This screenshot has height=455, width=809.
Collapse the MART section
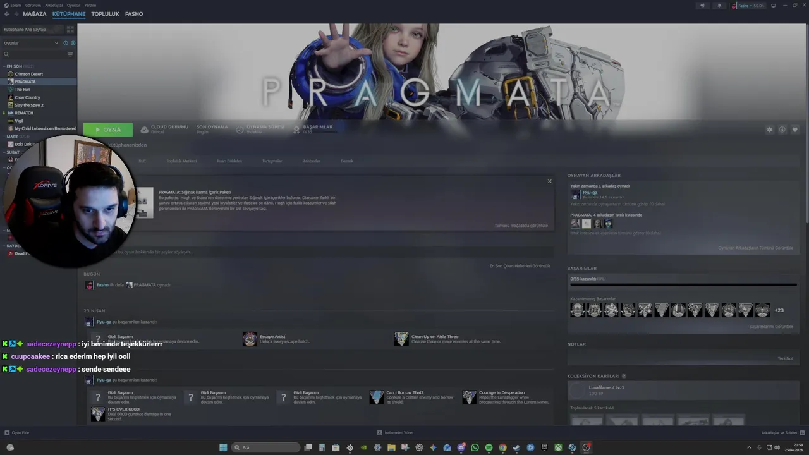[4, 136]
